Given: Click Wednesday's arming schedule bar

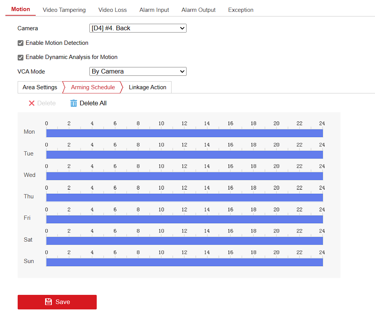Looking at the screenshot, I should coord(184,176).
